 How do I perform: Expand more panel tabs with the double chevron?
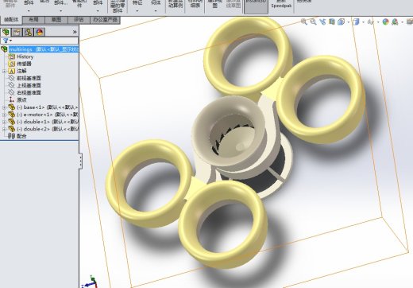[75, 32]
